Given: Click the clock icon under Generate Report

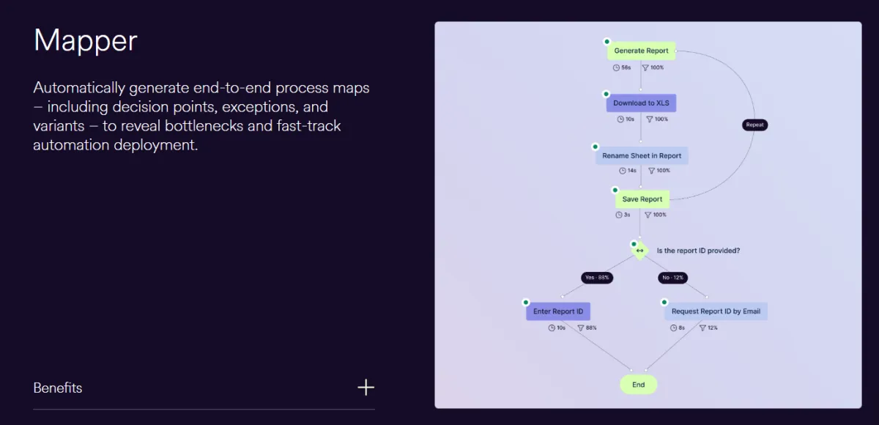Looking at the screenshot, I should coord(616,67).
